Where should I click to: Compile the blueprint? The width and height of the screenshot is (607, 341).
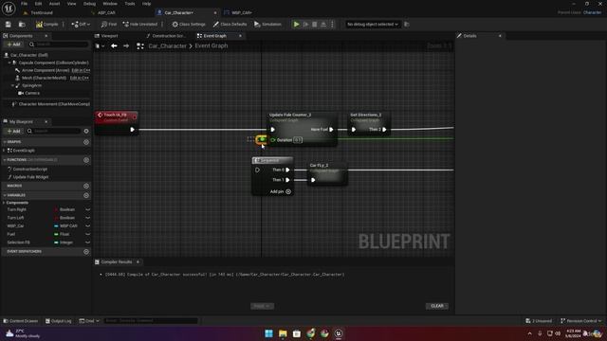click(46, 25)
